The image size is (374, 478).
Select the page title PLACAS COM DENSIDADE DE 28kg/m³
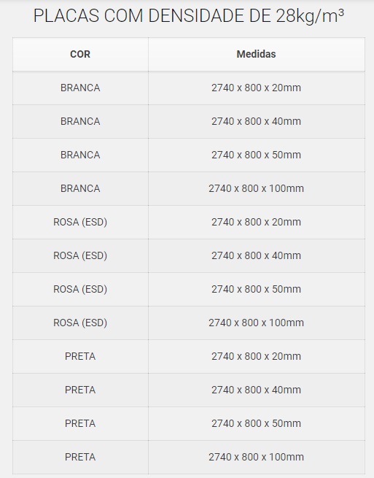[189, 15]
